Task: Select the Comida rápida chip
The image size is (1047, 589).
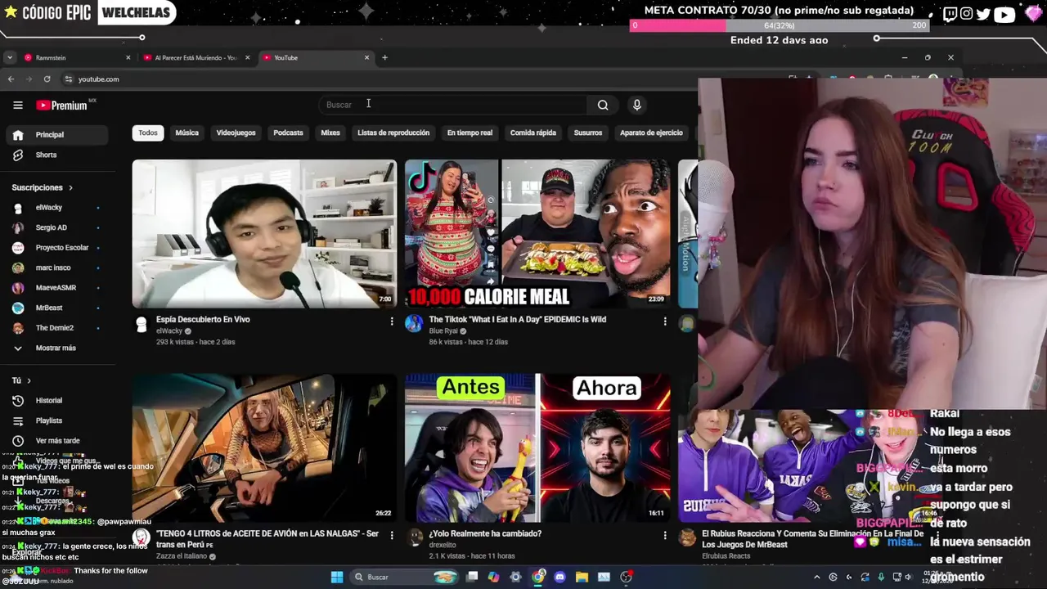Action: point(533,133)
